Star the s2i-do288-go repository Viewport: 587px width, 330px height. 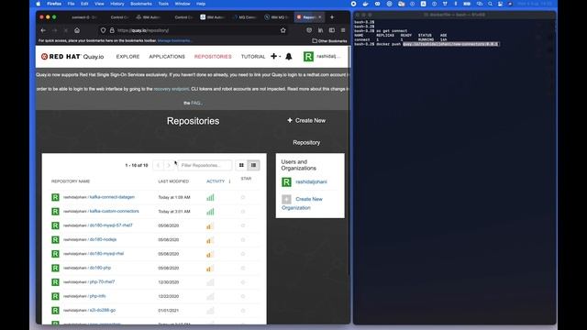click(x=243, y=311)
